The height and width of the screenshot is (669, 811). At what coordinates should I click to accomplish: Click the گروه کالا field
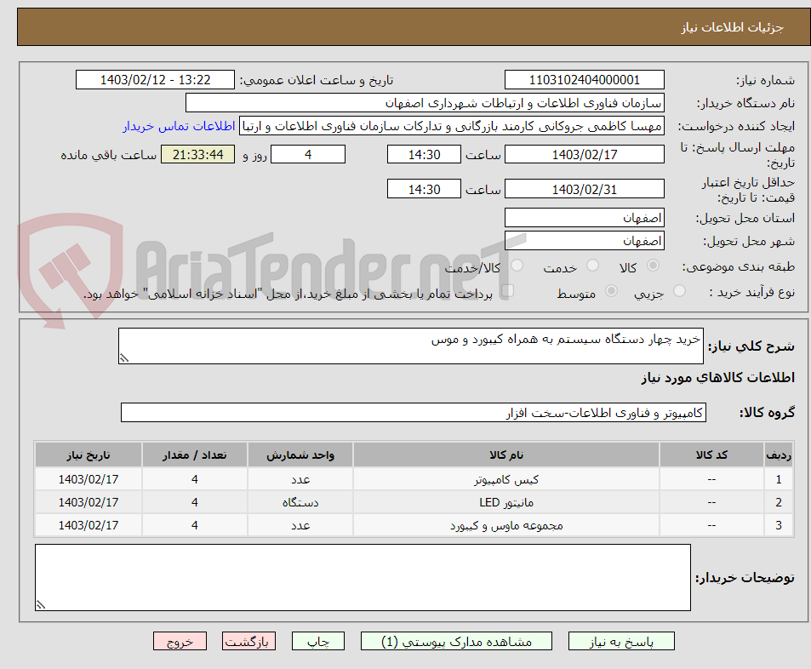coord(414,412)
